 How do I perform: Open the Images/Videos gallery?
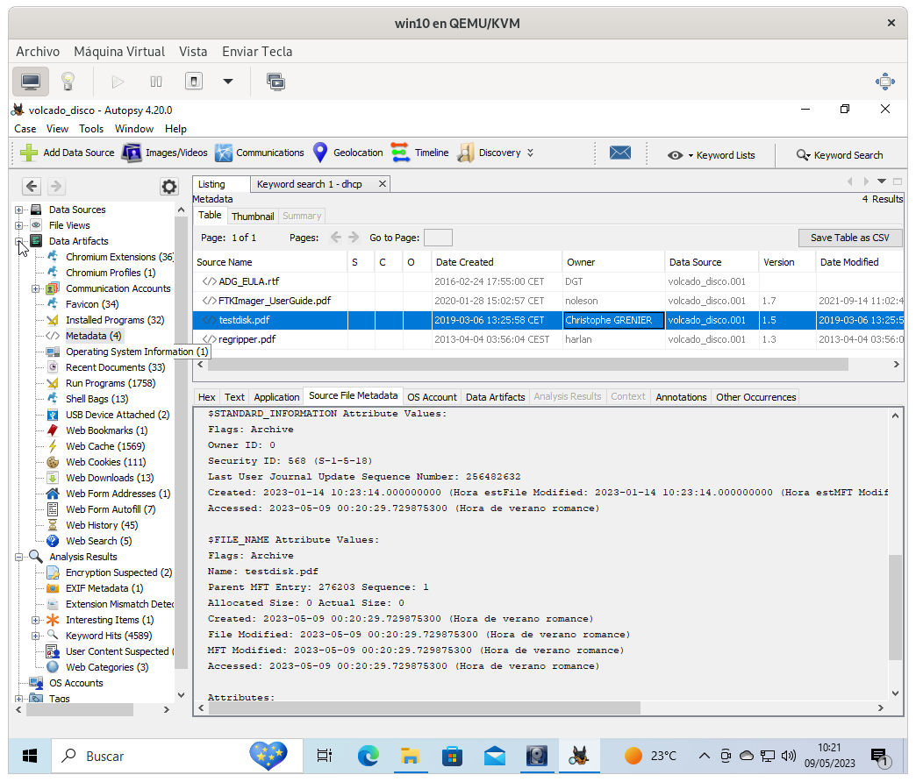click(165, 153)
